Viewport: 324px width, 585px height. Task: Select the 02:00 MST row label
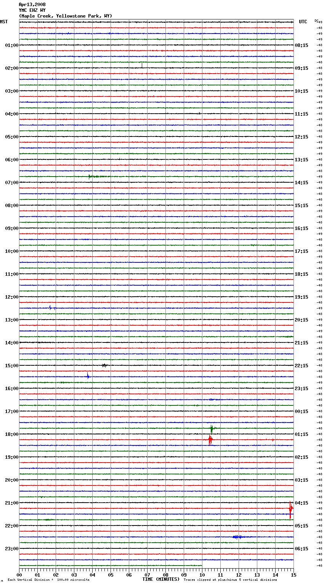(x=12, y=68)
